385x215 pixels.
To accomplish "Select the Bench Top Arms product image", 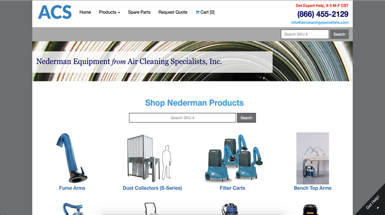I will coord(313,158).
